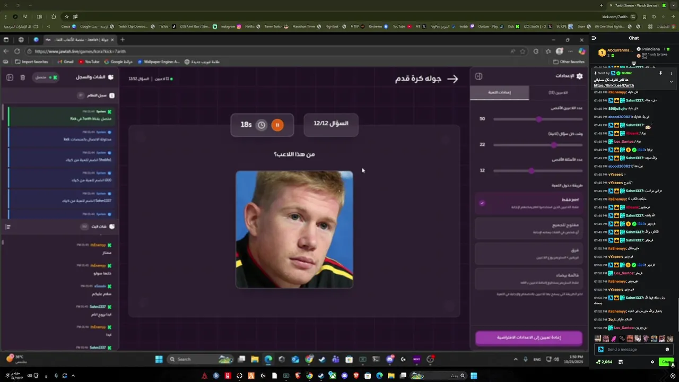Open a new tab in jawlah browser
The image size is (679, 382).
tap(123, 40)
